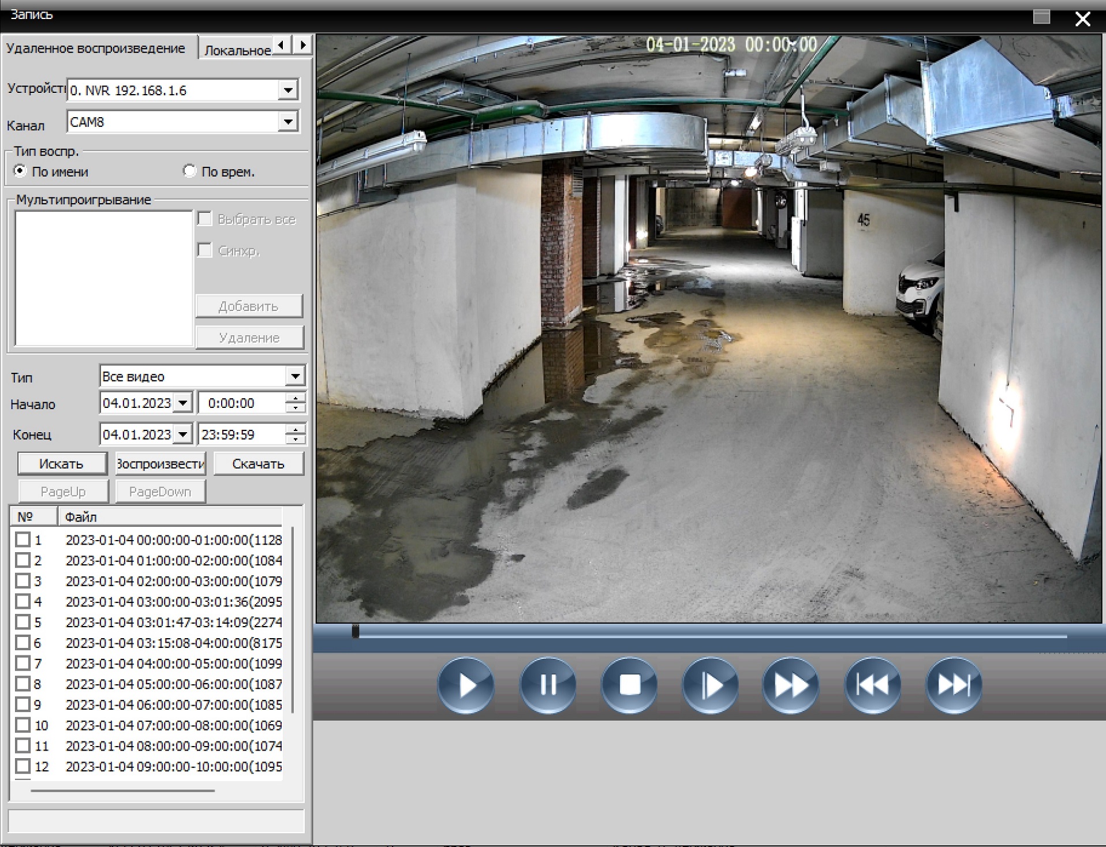Jump to the previous recording file
Screen dimensions: 1106x847
point(873,685)
